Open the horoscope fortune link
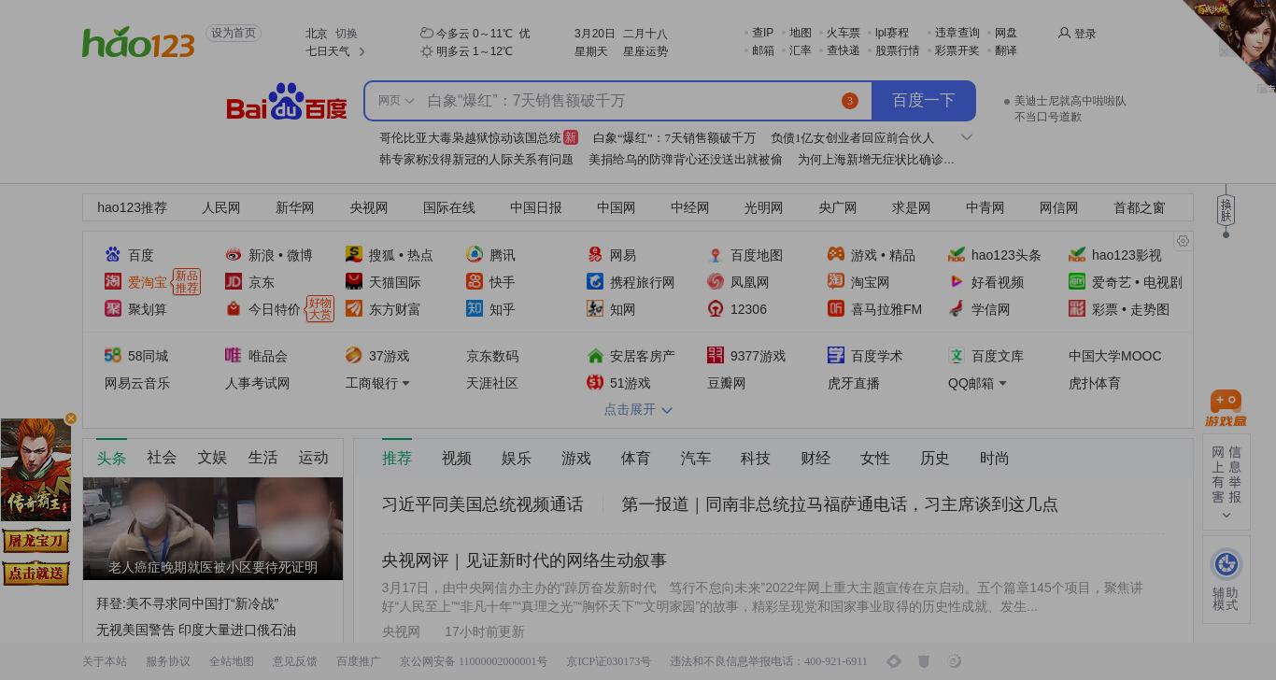 (x=645, y=51)
